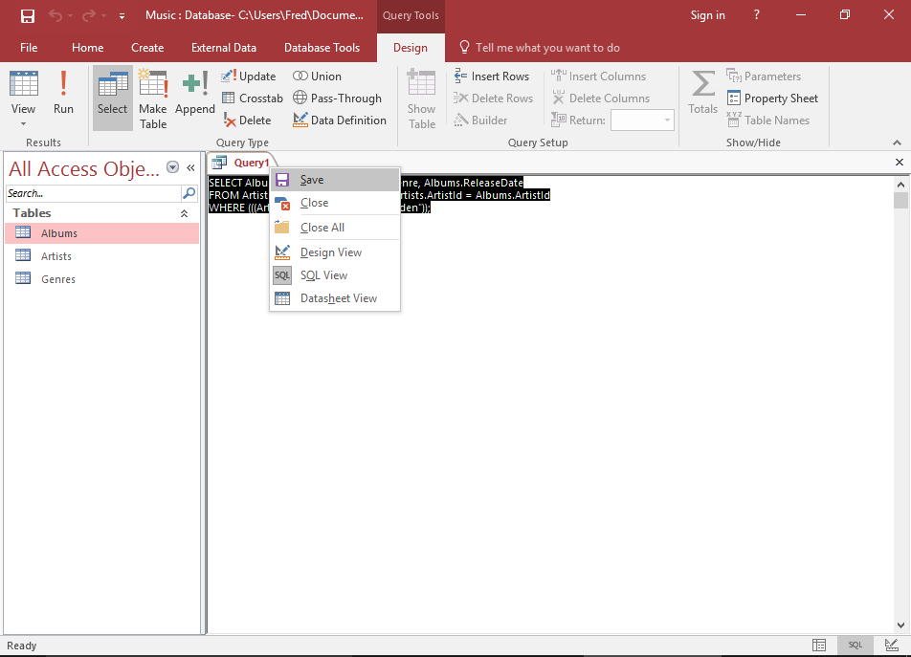Image resolution: width=911 pixels, height=657 pixels.
Task: Choose the Make Table query type
Action: (x=153, y=99)
